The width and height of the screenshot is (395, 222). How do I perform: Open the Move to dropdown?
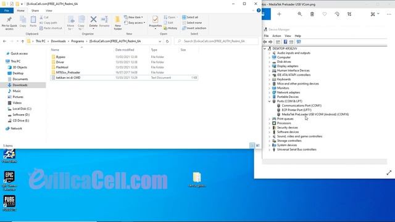pos(70,23)
